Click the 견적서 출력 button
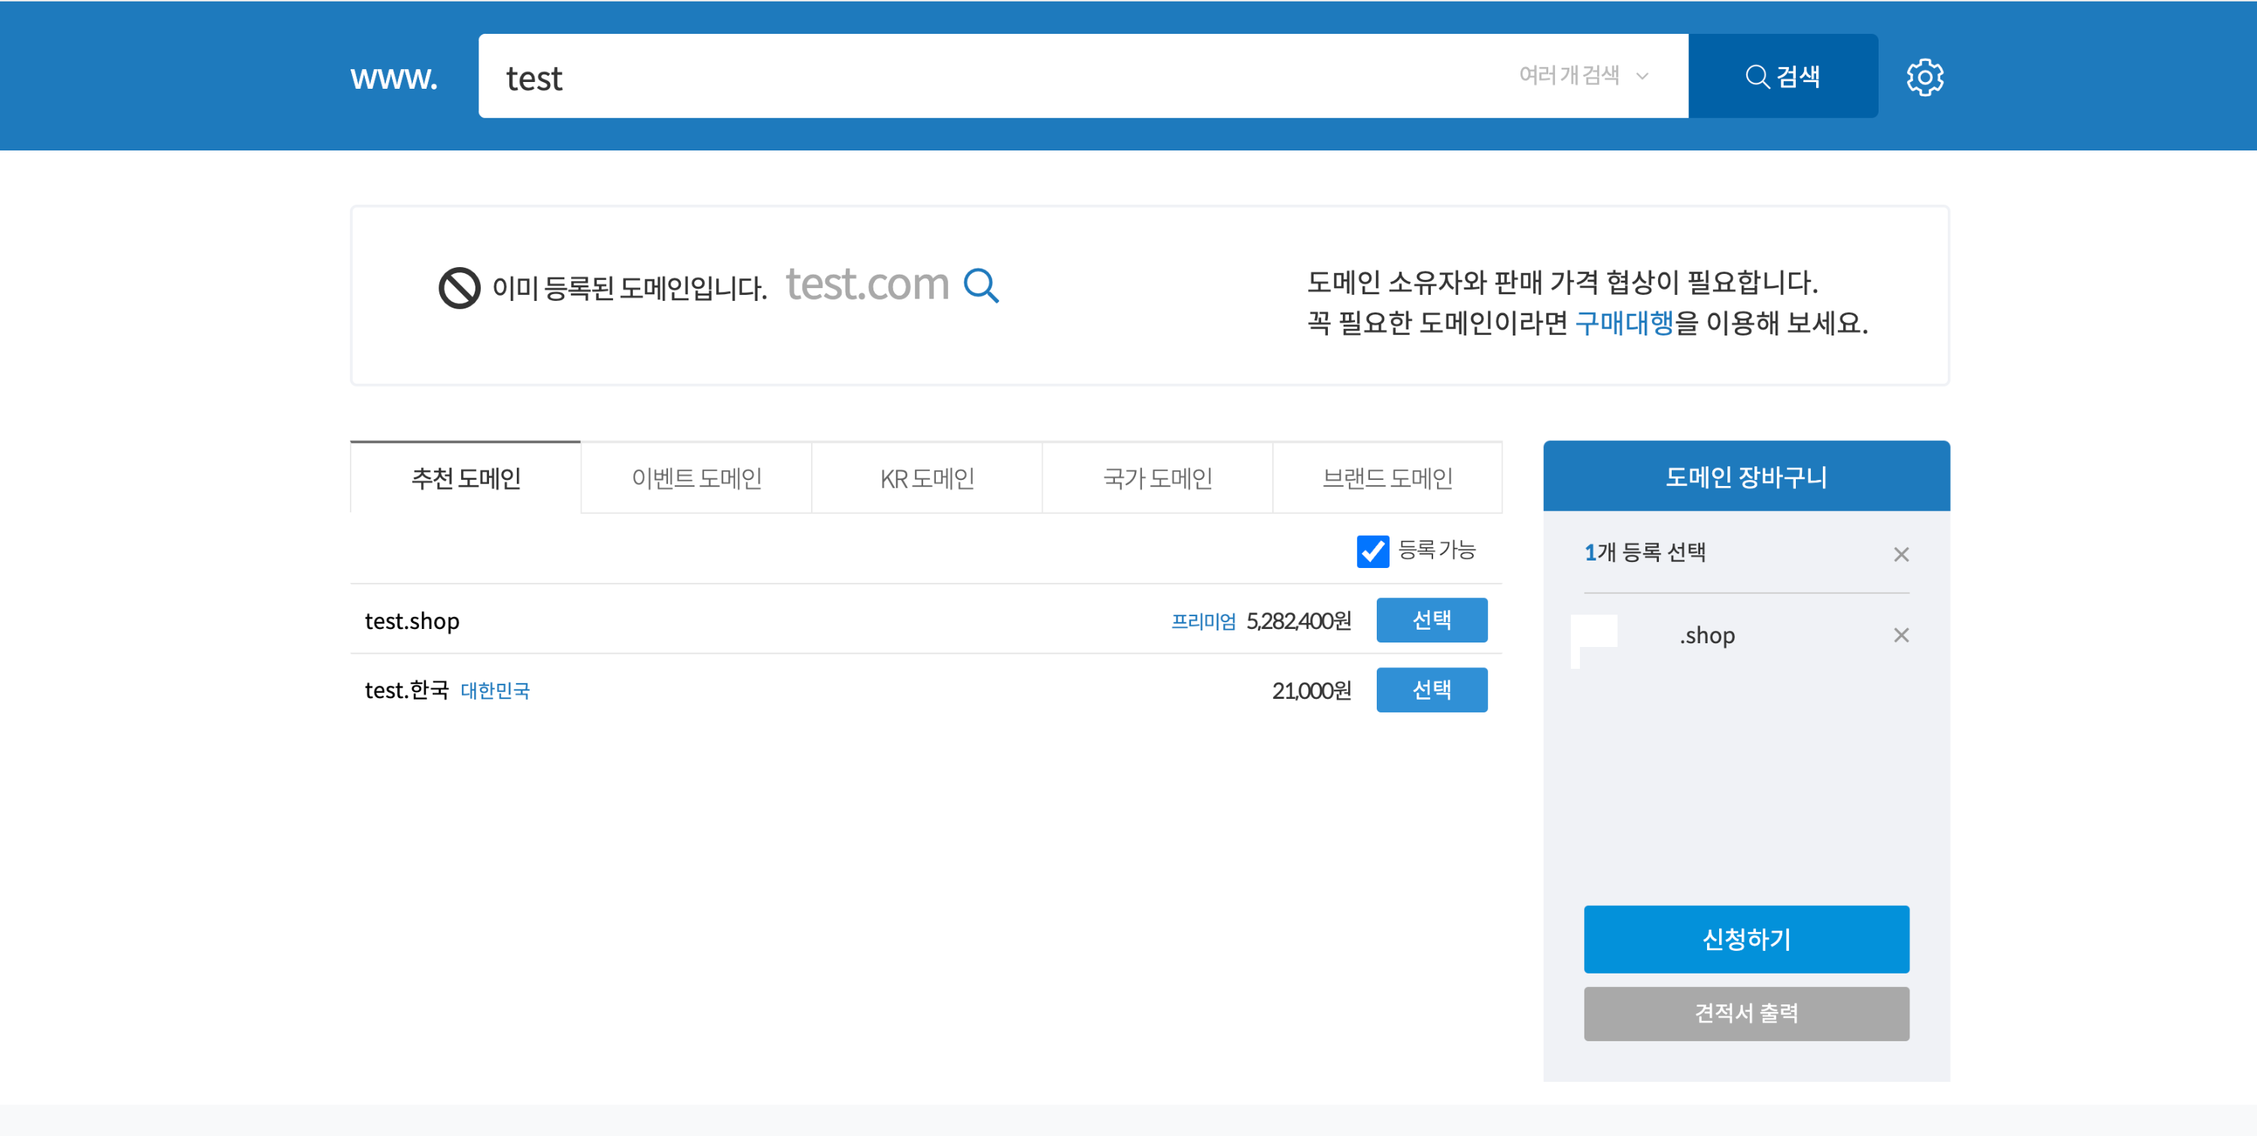The width and height of the screenshot is (2257, 1136). pyautogui.click(x=1745, y=1013)
